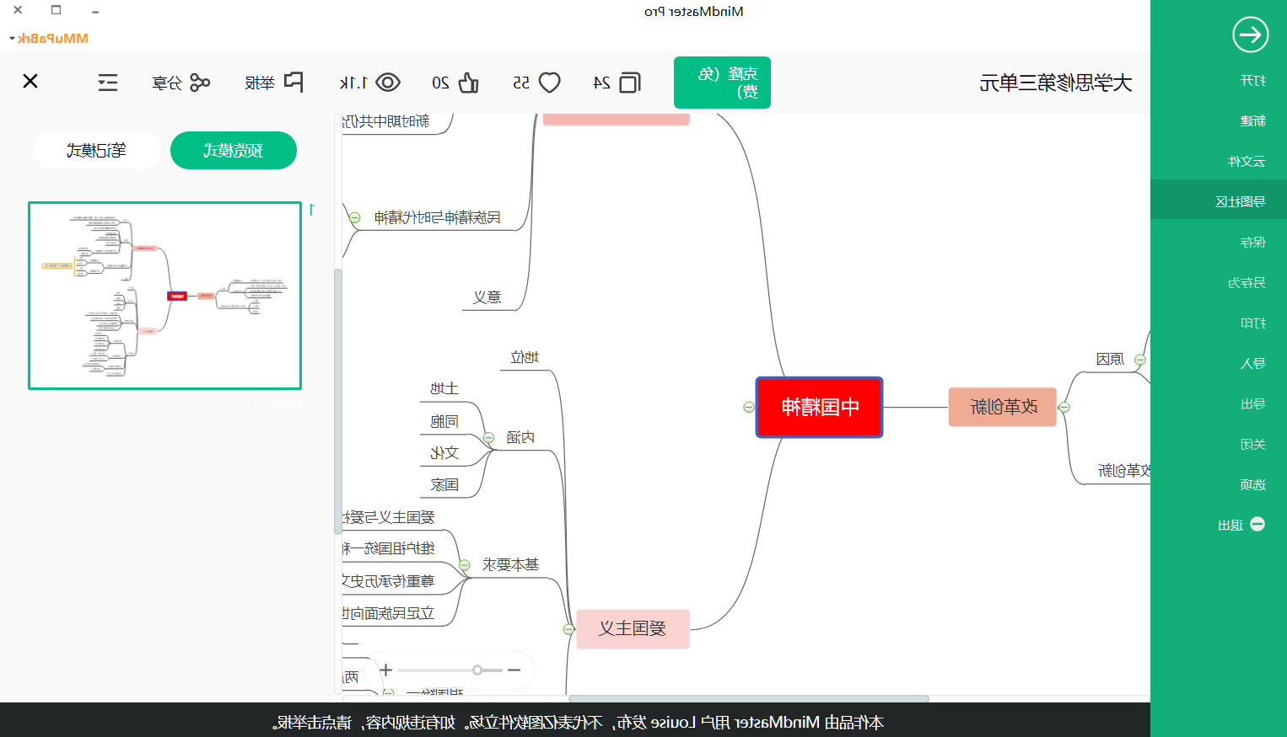Click the 国家 subtopic
Image resolution: width=1287 pixels, height=737 pixels.
tap(444, 485)
